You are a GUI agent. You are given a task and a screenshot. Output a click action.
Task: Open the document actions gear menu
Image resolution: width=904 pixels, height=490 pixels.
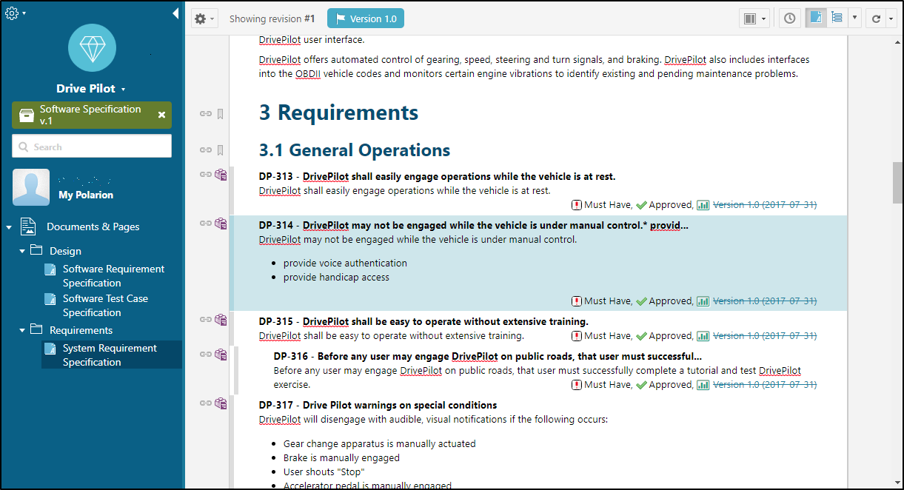point(204,19)
